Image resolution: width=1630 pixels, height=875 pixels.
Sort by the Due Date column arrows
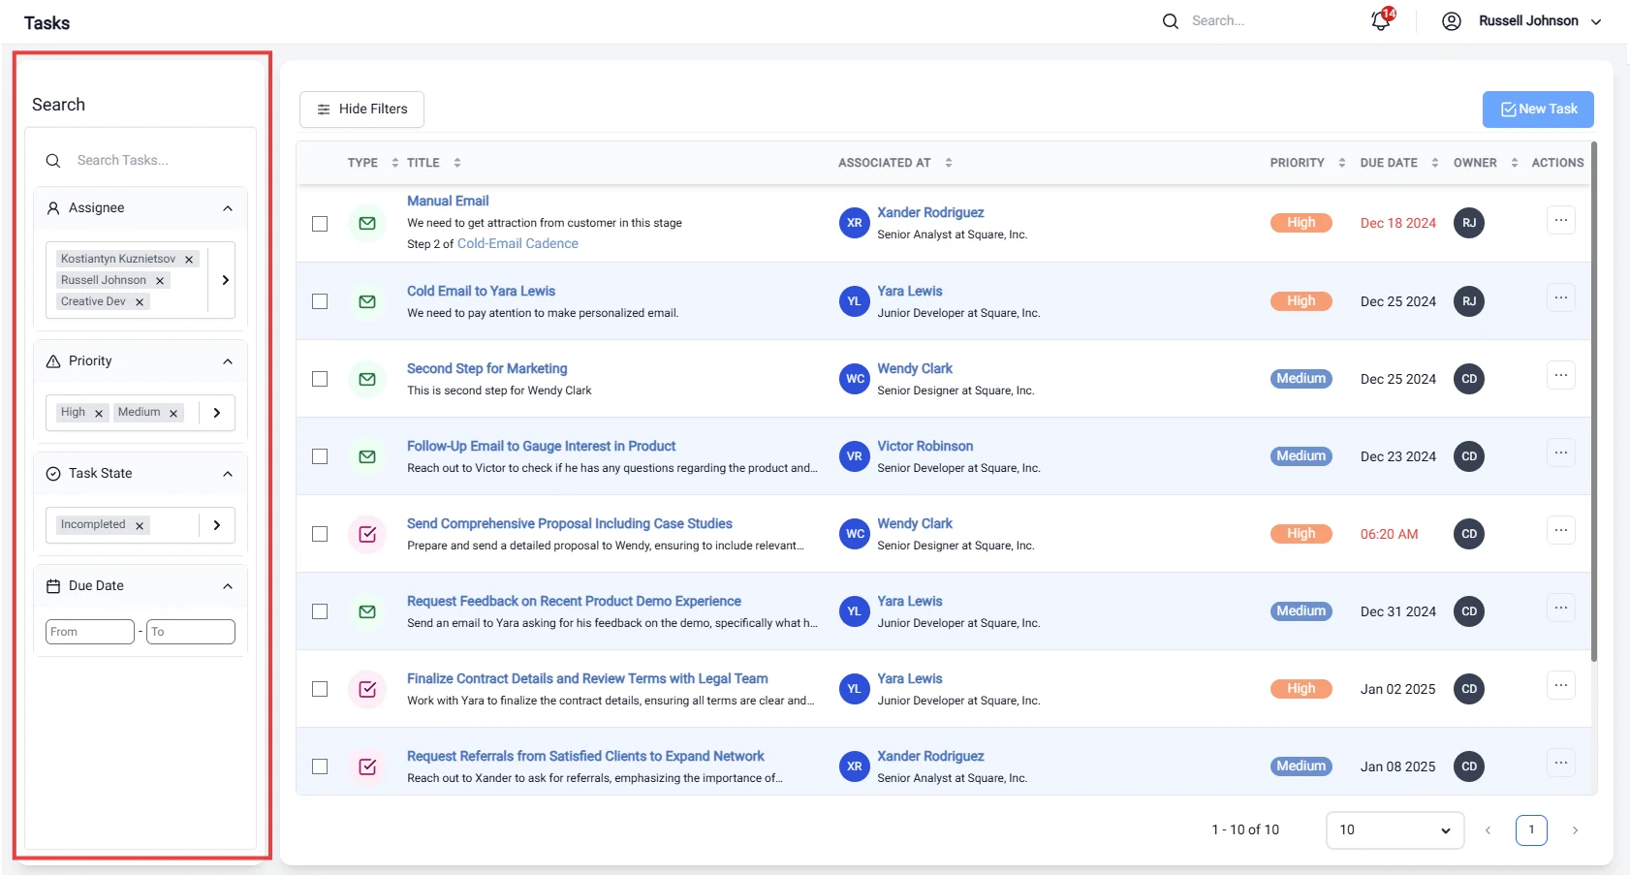(x=1434, y=163)
